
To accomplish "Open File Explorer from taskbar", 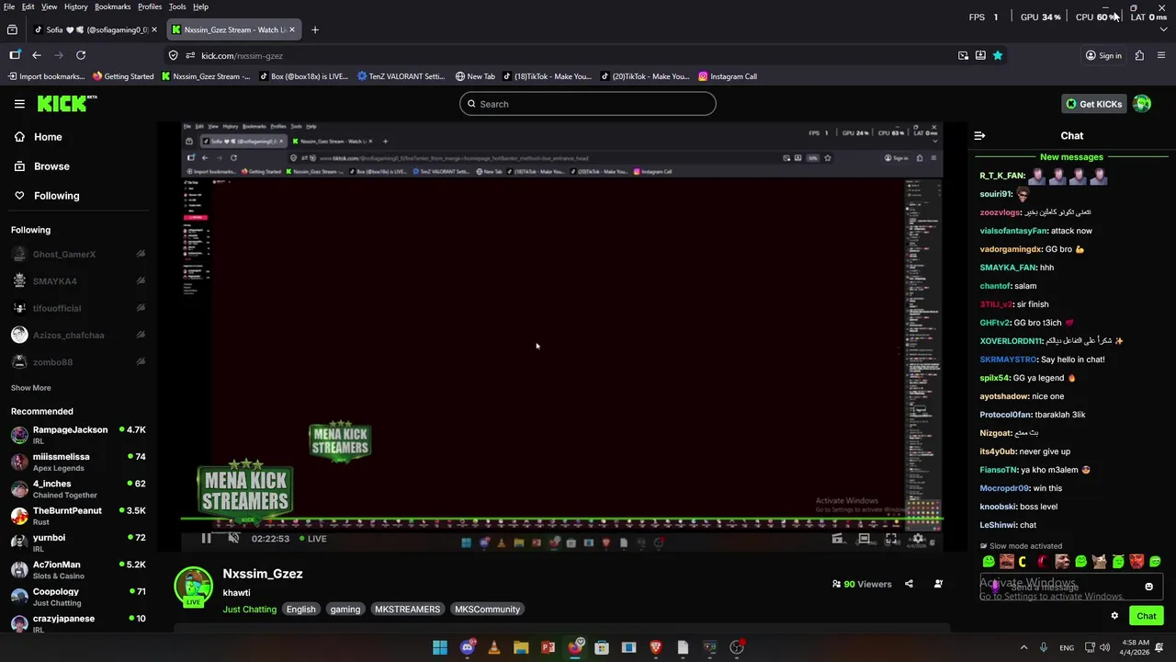I will click(x=521, y=647).
